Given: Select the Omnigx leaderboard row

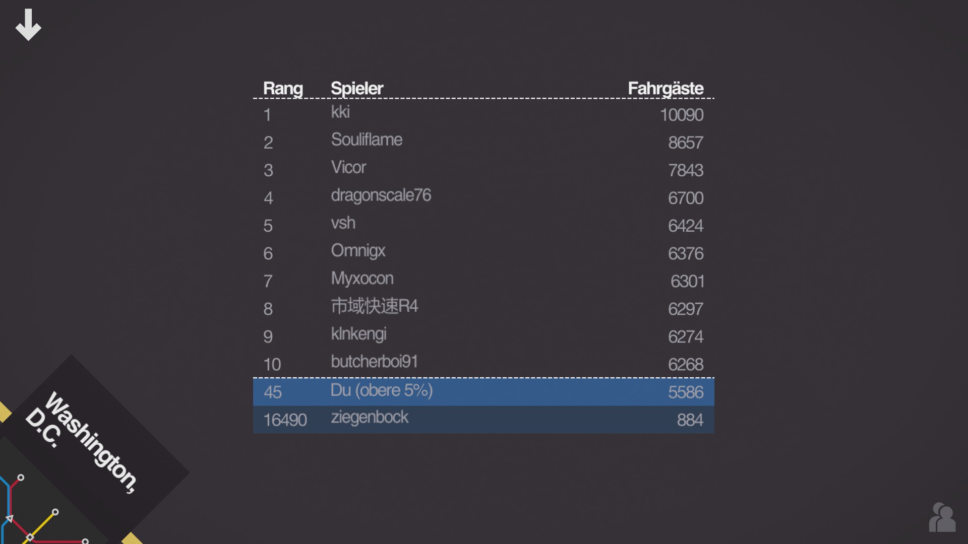Looking at the screenshot, I should [x=483, y=253].
